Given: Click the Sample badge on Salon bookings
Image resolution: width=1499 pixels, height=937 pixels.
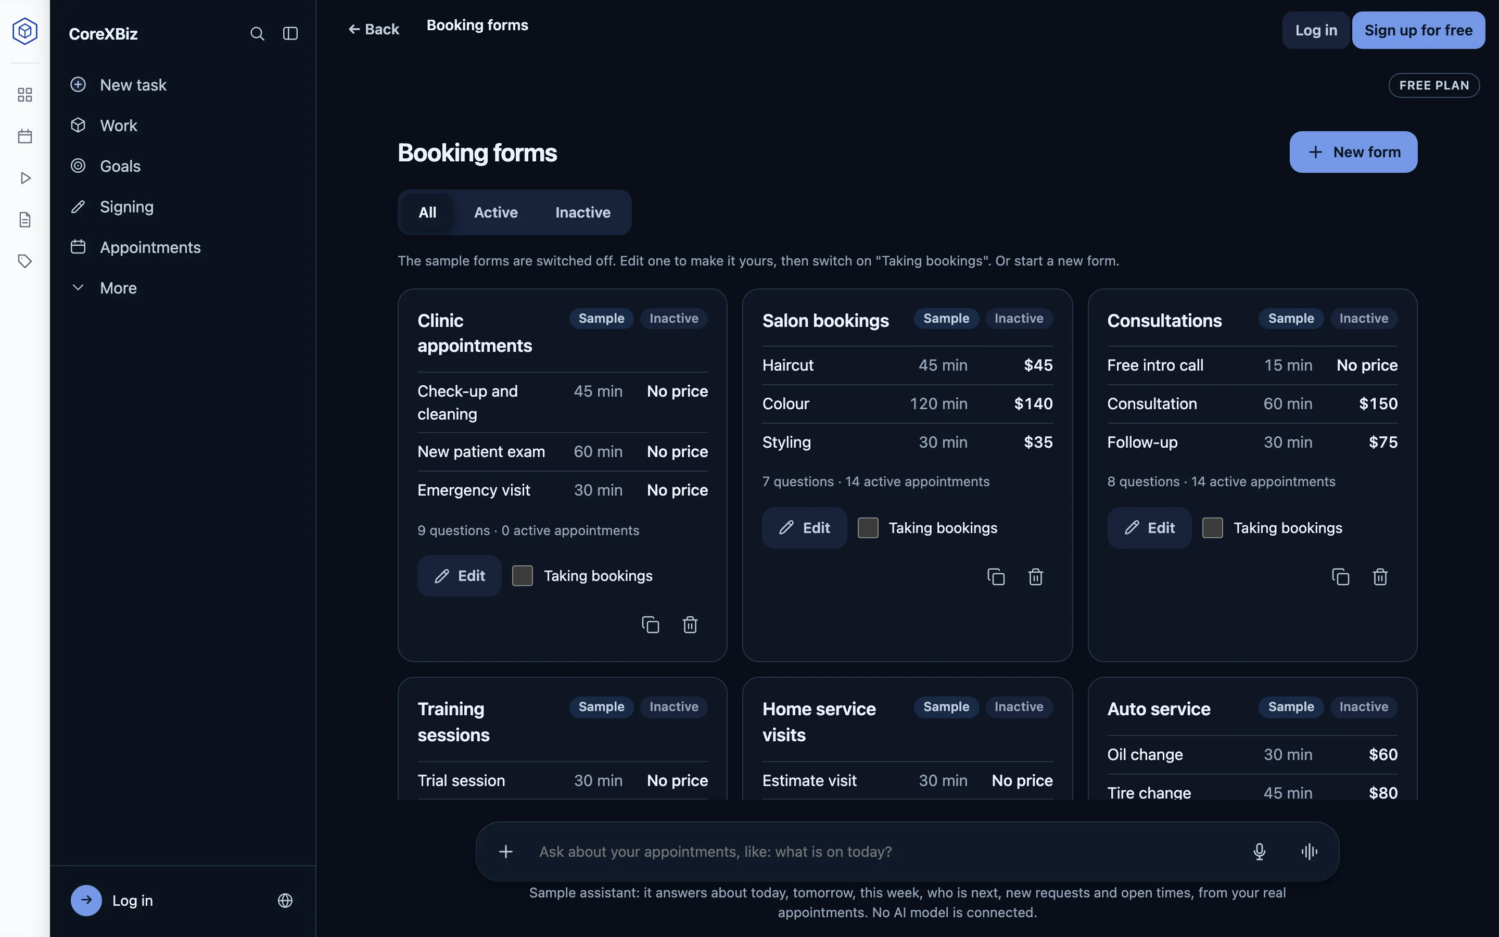Looking at the screenshot, I should 946,319.
